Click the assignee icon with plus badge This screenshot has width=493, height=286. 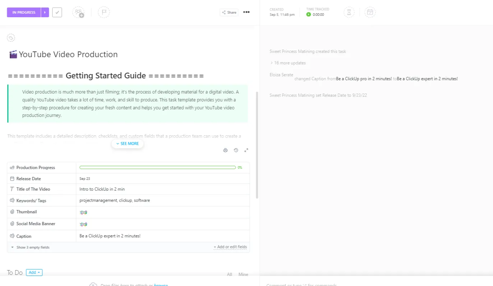(78, 12)
